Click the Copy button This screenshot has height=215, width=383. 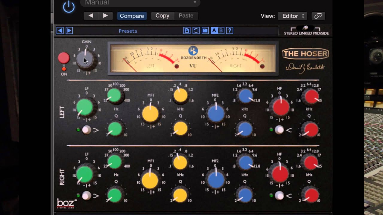[162, 16]
